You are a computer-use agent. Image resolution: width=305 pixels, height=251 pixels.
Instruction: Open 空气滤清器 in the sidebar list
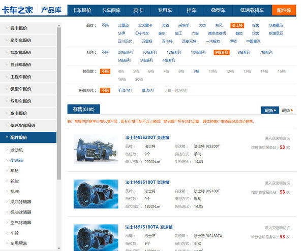pos(21,223)
